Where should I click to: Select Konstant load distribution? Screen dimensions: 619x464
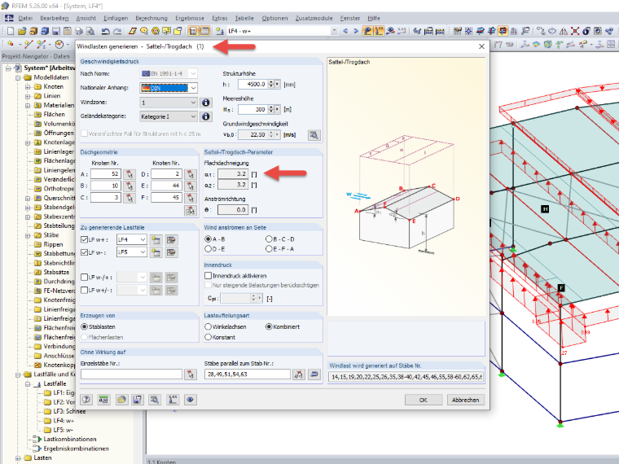208,337
